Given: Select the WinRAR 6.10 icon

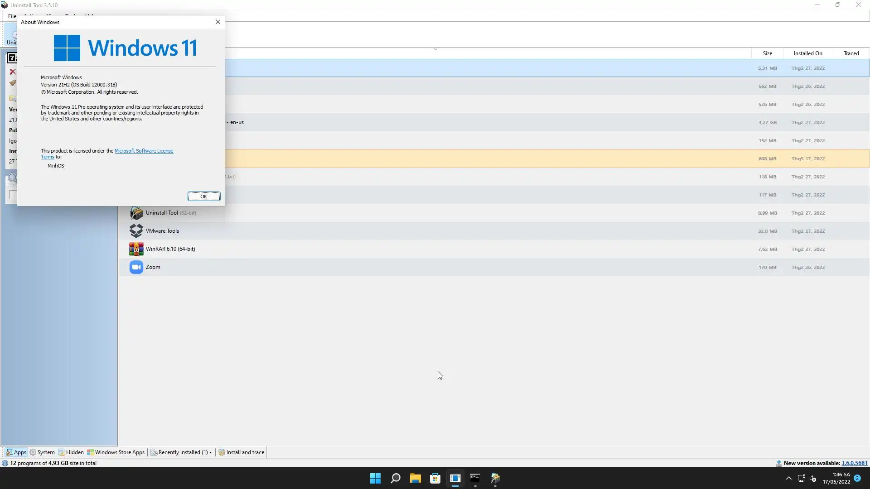Looking at the screenshot, I should tap(136, 249).
